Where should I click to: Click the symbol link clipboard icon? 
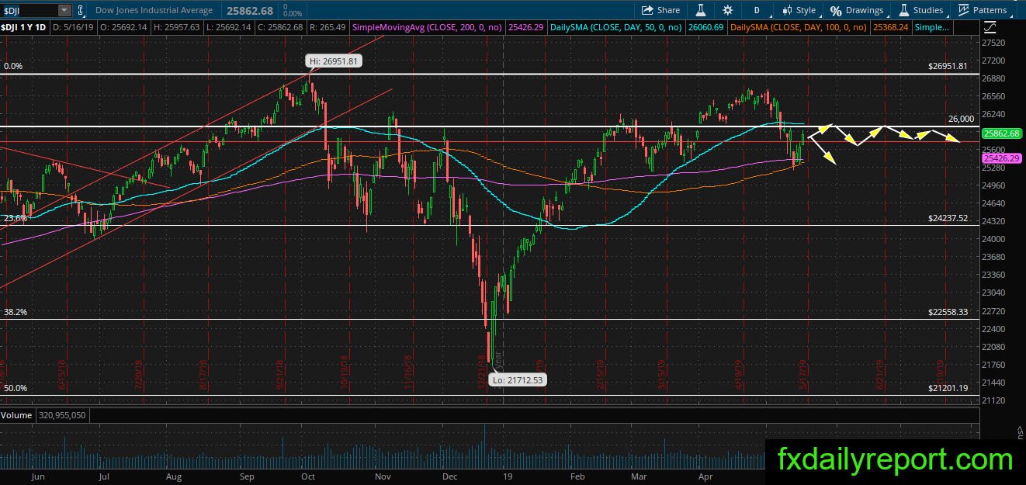(82, 10)
